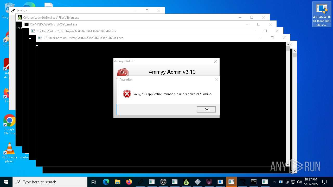Click the black R taskbar icon
The width and height of the screenshot is (333, 187).
[x=242, y=182]
